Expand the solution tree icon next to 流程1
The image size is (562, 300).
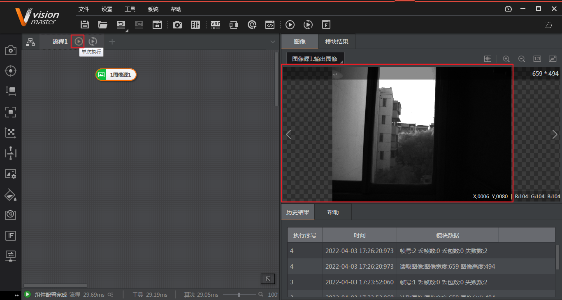pos(30,41)
